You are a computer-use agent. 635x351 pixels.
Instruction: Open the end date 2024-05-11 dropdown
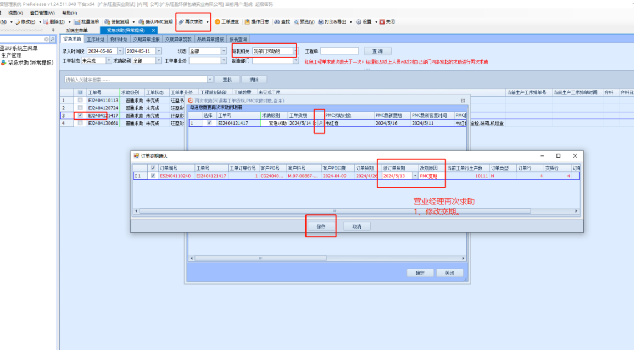[159, 51]
